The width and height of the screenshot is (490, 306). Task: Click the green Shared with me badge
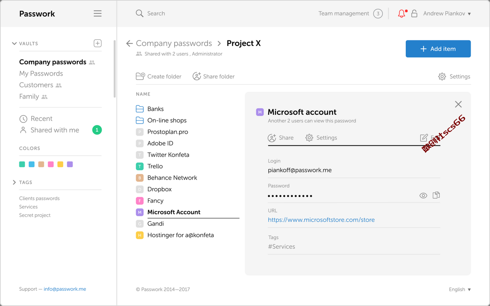[x=97, y=130]
